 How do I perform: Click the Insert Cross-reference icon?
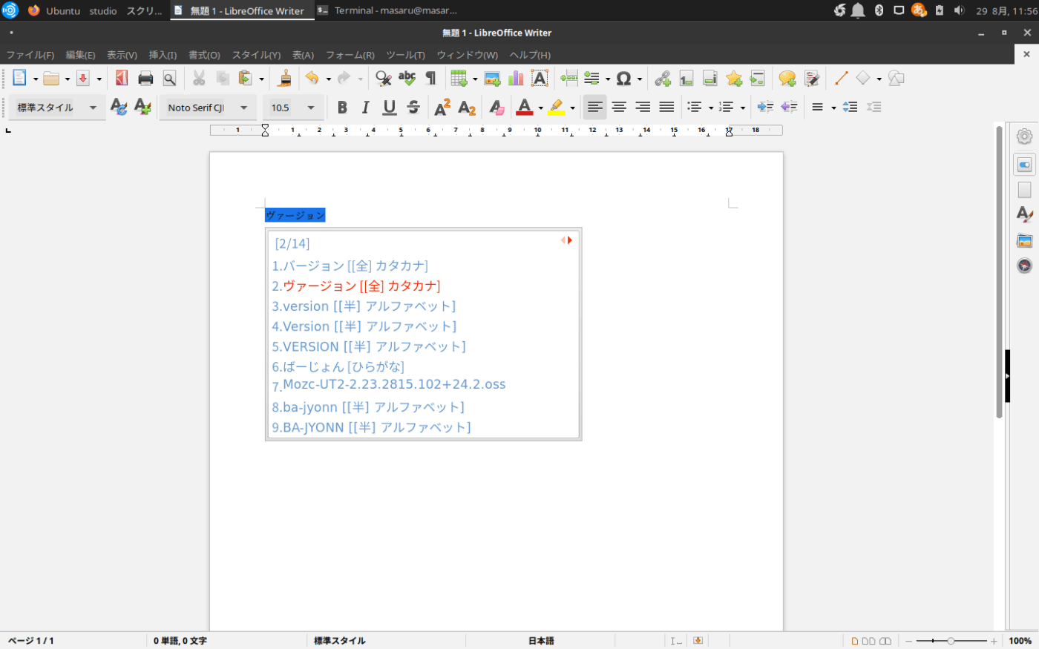coord(758,78)
